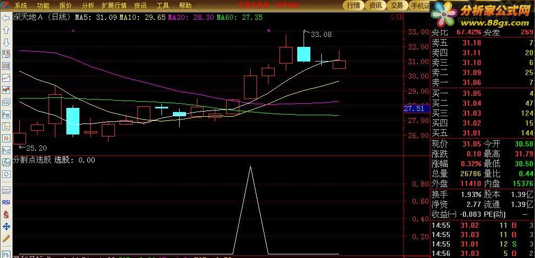Click the F12 trading icon
Image resolution: width=535 pixels, height=258 pixels.
[6, 150]
